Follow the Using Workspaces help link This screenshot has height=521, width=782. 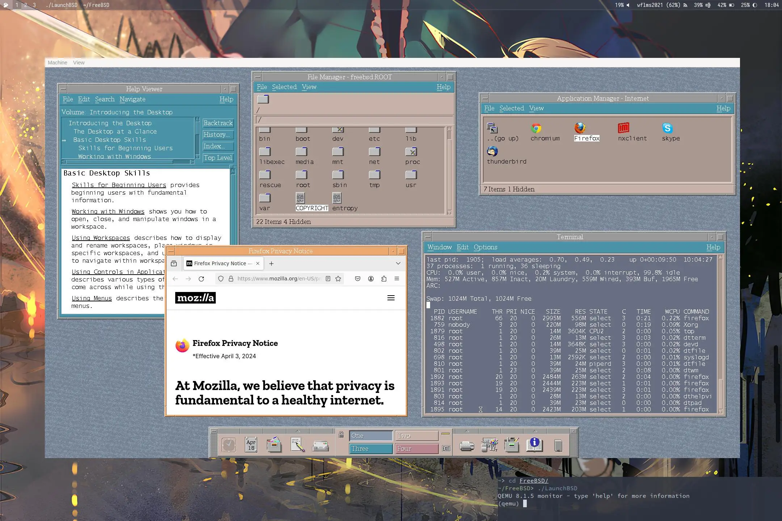click(101, 238)
